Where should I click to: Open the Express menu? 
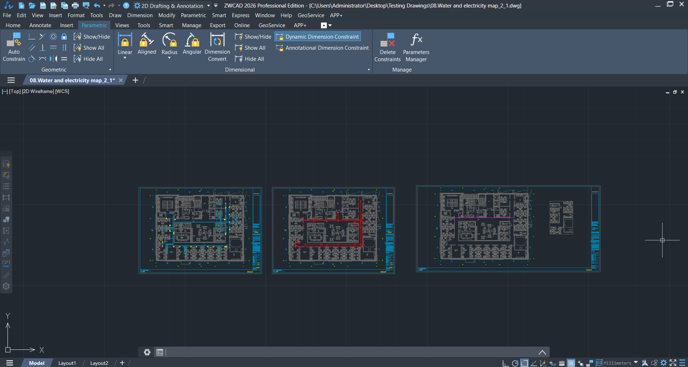click(240, 15)
